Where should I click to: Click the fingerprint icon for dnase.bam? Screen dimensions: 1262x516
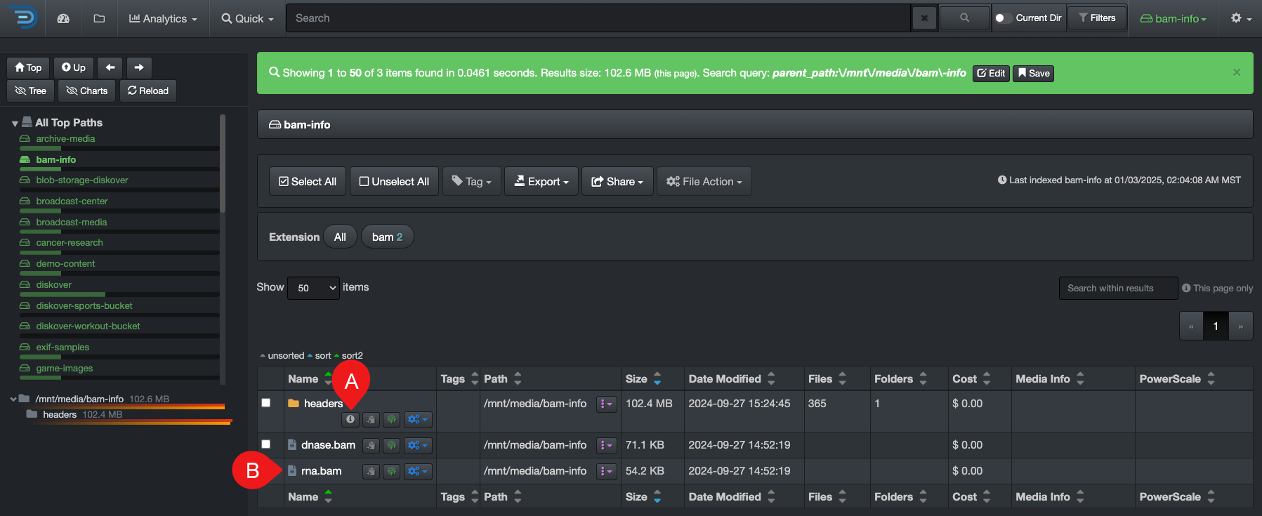(392, 445)
